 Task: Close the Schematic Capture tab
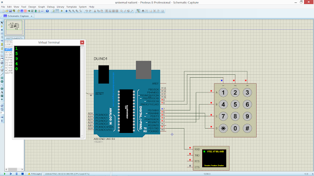[x=31, y=16]
